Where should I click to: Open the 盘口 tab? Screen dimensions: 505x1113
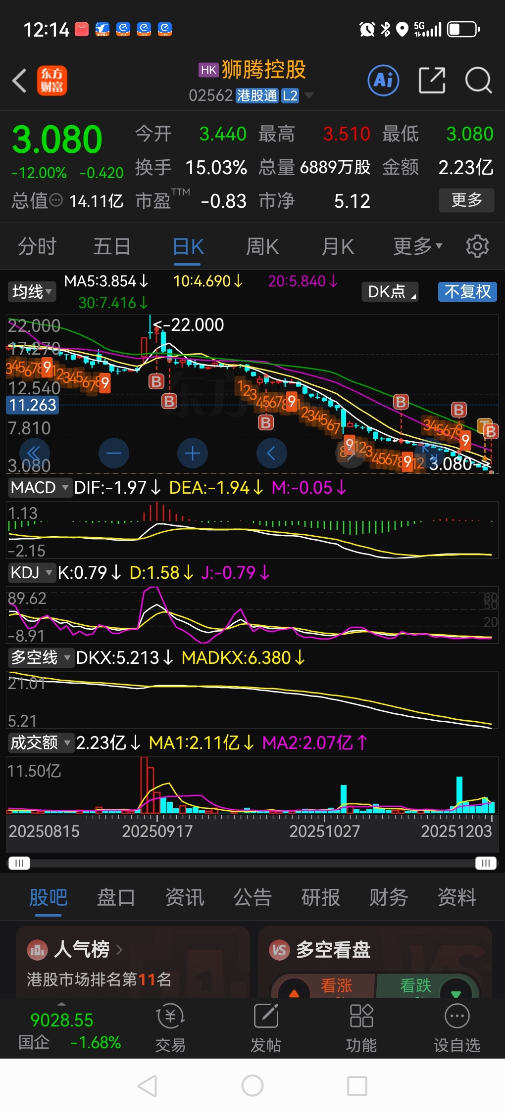116,897
